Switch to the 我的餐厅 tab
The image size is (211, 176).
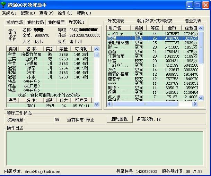[56, 22]
